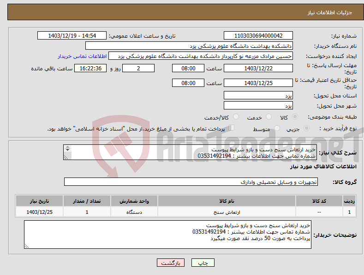
Task: Open اطلاعات تماس خریدار link
Action: tap(82, 56)
